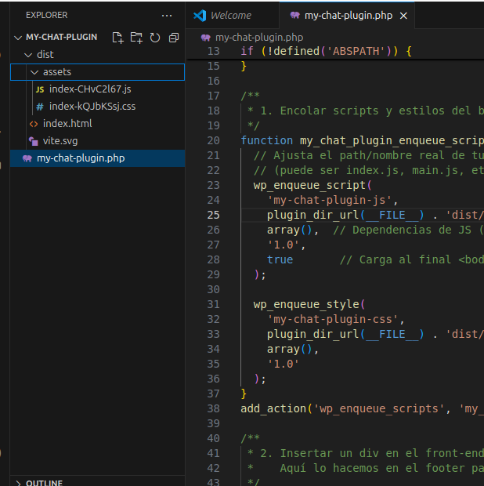Click the 'wp_enqueue_scripts' string on line 38
The height and width of the screenshot is (486, 484).
[x=379, y=408]
